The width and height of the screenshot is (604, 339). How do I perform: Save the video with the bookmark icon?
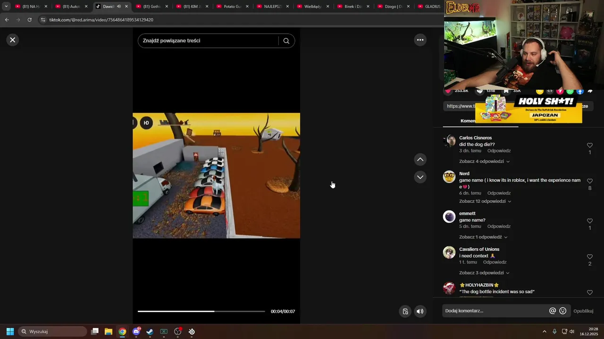tap(506, 91)
